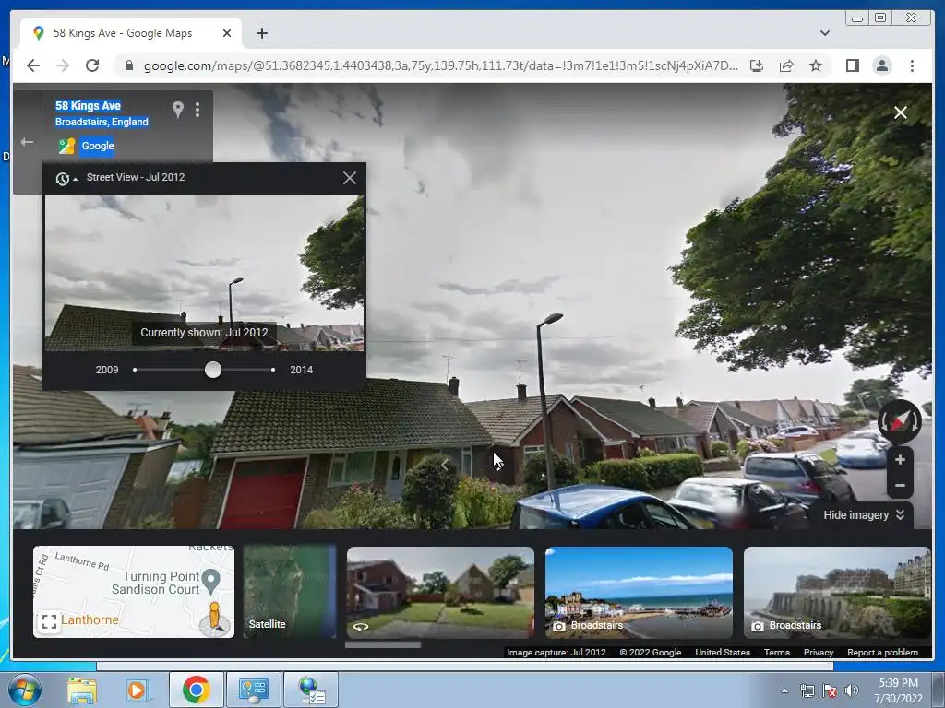Open the address card three-dot options

[197, 109]
